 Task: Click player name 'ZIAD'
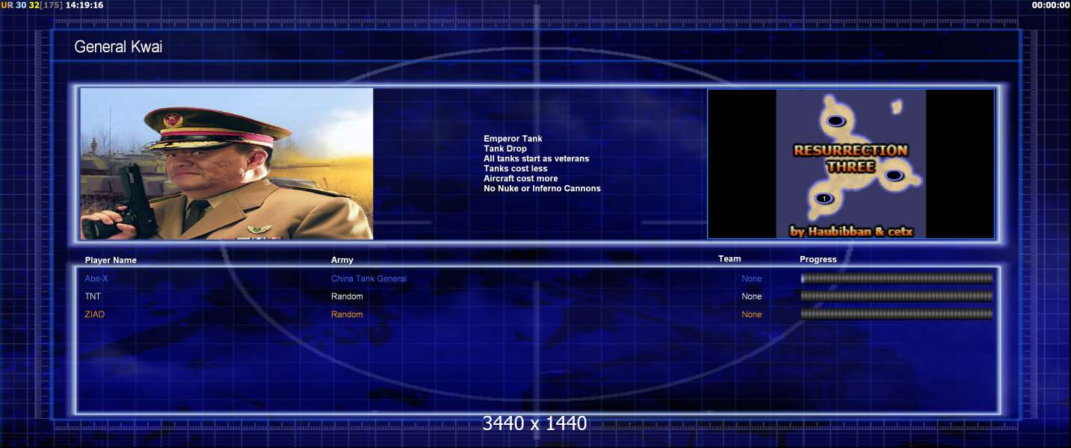[95, 314]
